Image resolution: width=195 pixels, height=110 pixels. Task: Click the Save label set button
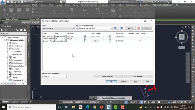point(139,77)
